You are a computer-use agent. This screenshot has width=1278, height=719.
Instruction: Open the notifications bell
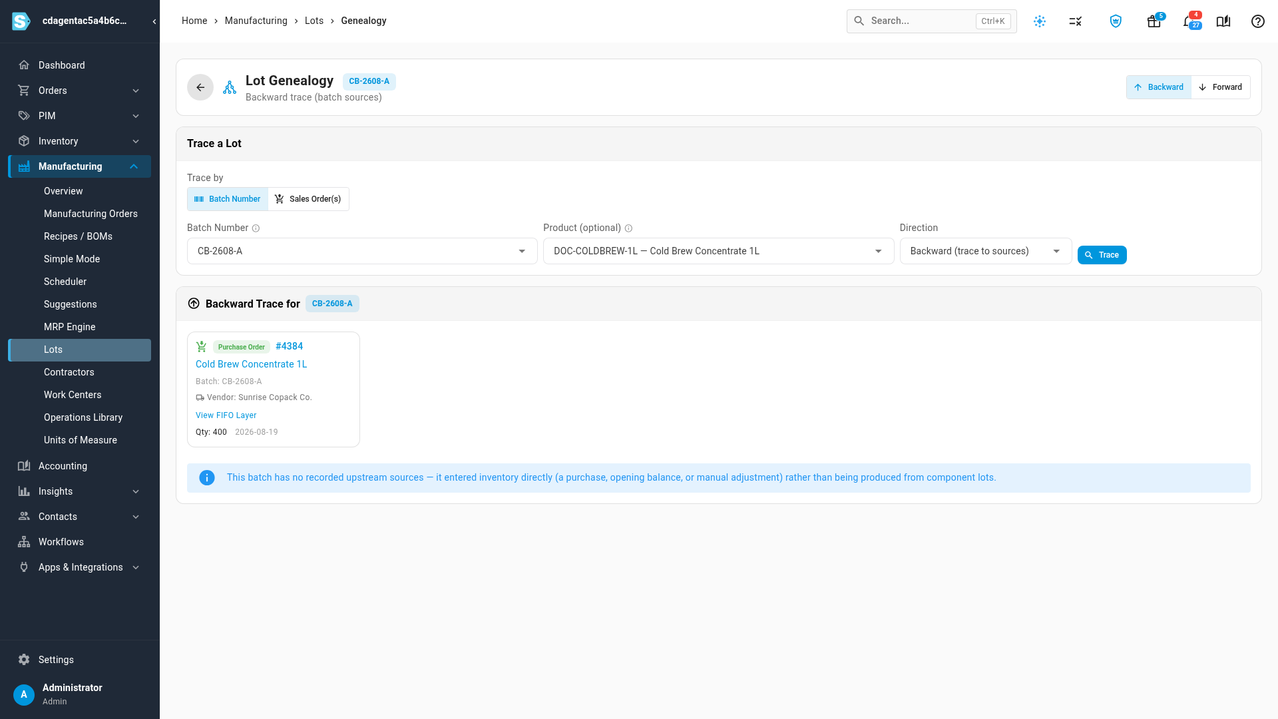click(1189, 21)
